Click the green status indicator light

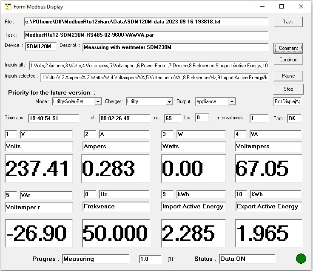pyautogui.click(x=301, y=258)
